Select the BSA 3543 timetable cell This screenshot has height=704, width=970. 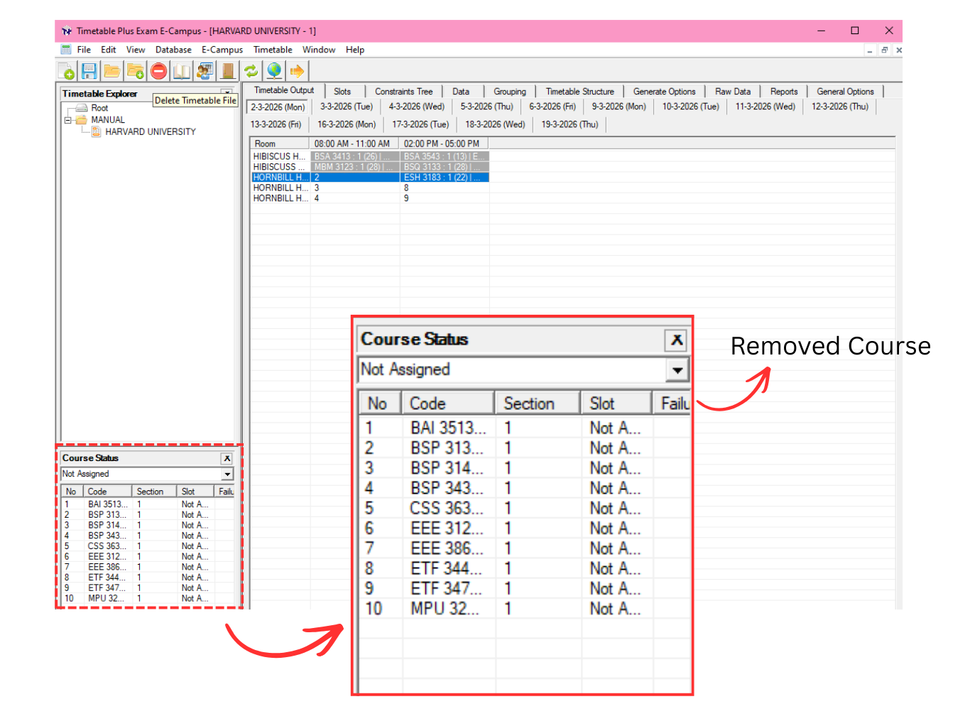pyautogui.click(x=445, y=156)
